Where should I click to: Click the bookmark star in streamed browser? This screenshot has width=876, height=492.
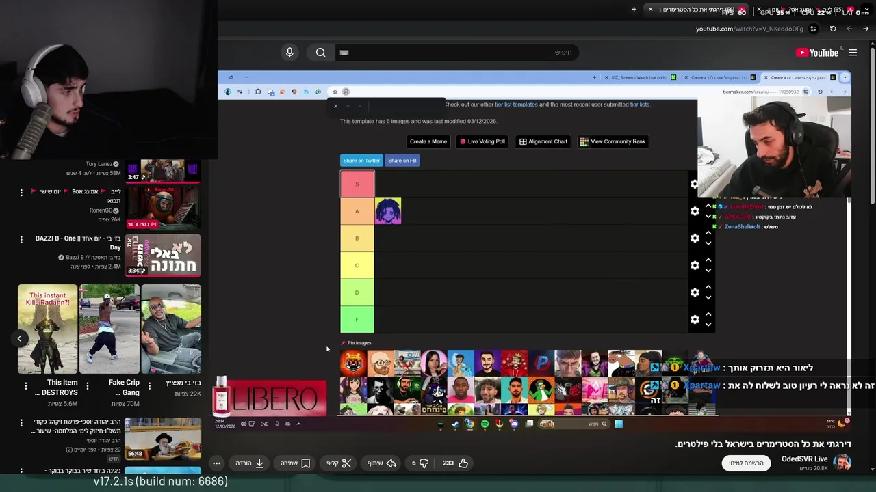point(335,92)
